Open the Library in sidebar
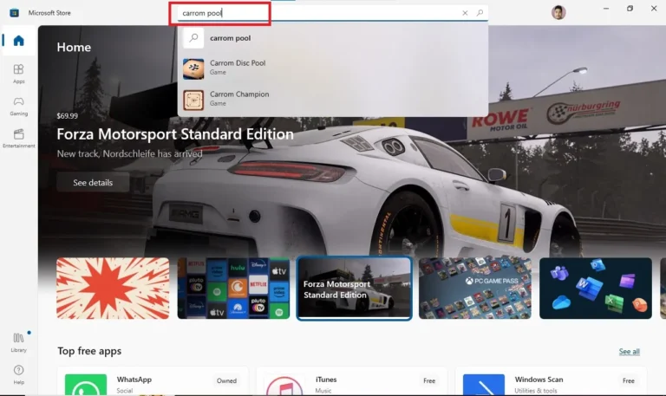This screenshot has width=666, height=396. click(x=18, y=341)
